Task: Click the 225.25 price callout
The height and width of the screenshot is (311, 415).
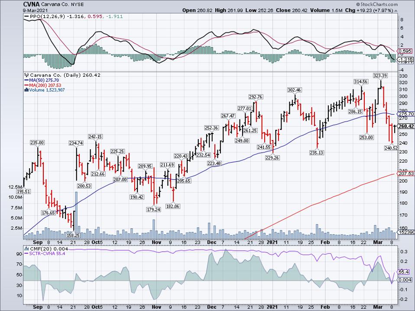Action: [117, 151]
